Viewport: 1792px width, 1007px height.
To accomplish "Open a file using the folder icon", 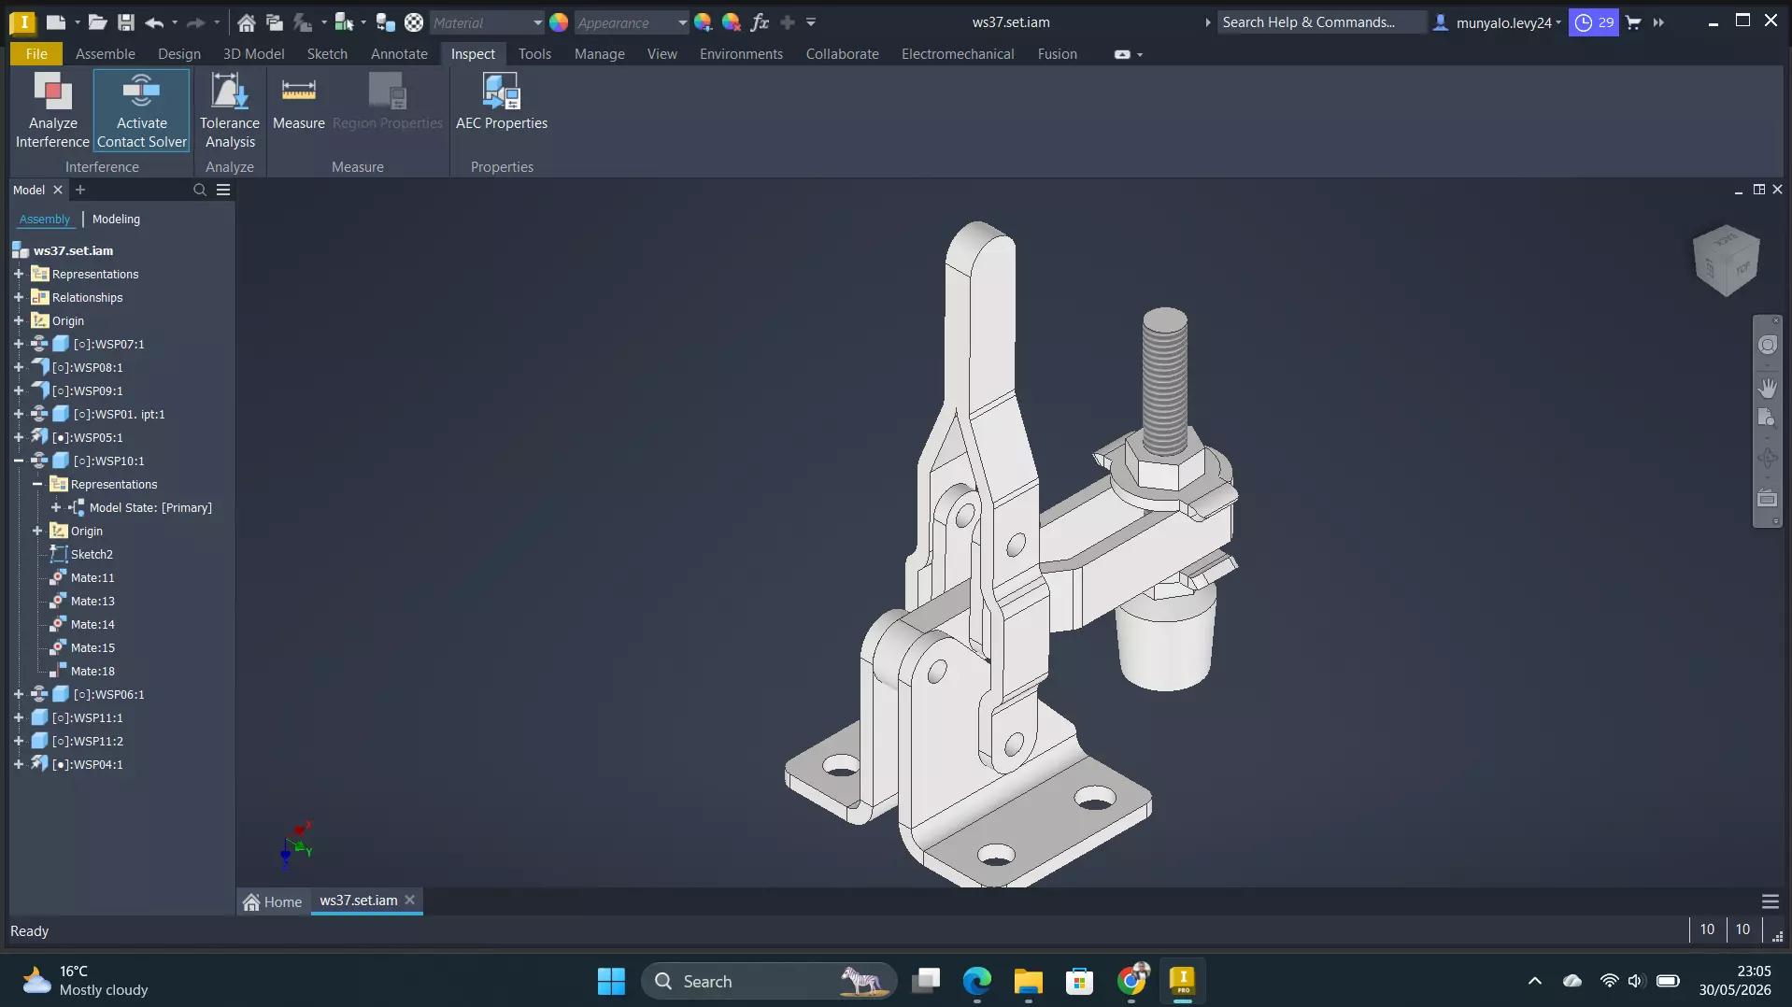I will pyautogui.click(x=98, y=22).
